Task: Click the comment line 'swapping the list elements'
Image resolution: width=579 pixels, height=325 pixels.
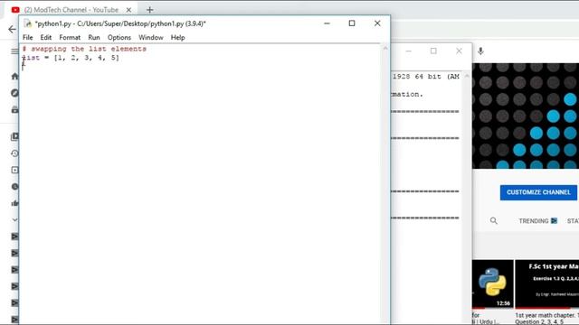Action: [x=84, y=49]
